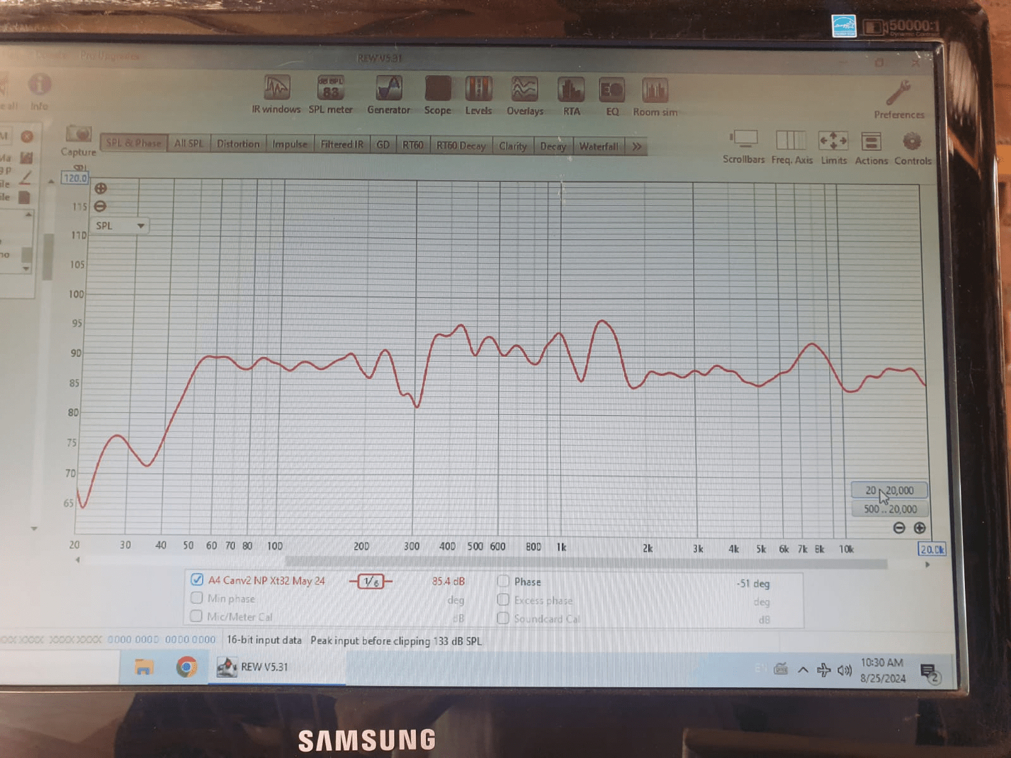Switch to the SPL & Phase tab
Screen dimensions: 1011x758
[x=133, y=143]
